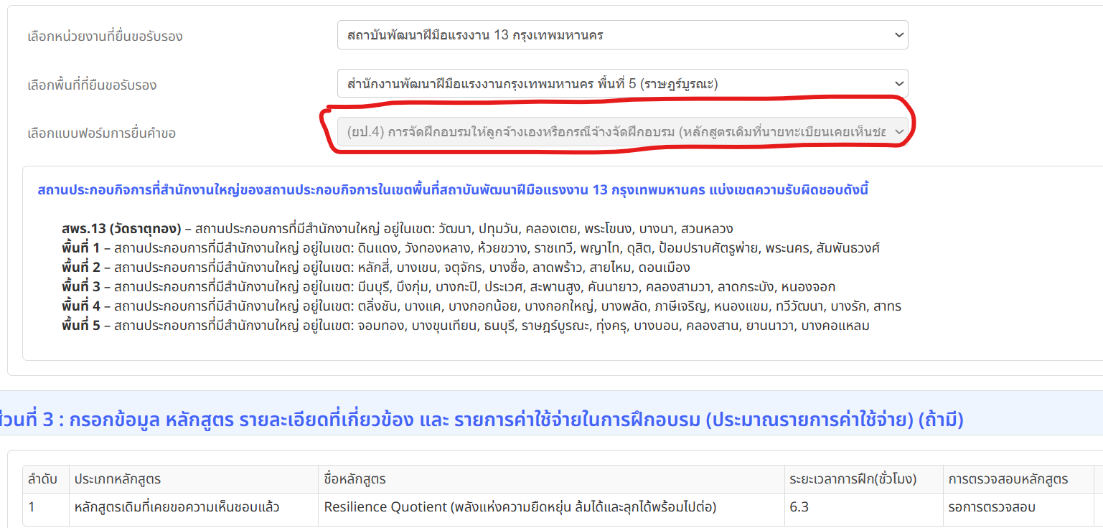Open the พื้นที่ 5 (ราษฎร์บูรณะ) area dropdown
The width and height of the screenshot is (1103, 528).
point(622,84)
